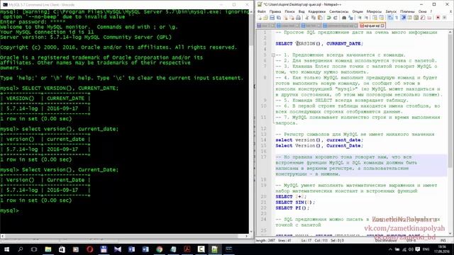Toggle the Indent Guide toolbar icon
The image size is (454, 255).
click(x=403, y=18)
